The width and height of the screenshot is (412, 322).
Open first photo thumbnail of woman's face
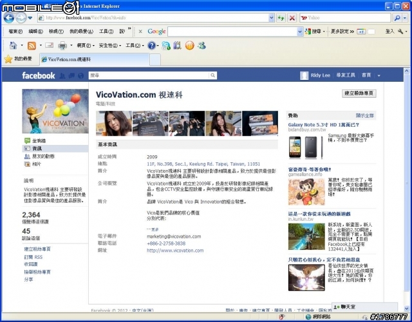(x=114, y=123)
